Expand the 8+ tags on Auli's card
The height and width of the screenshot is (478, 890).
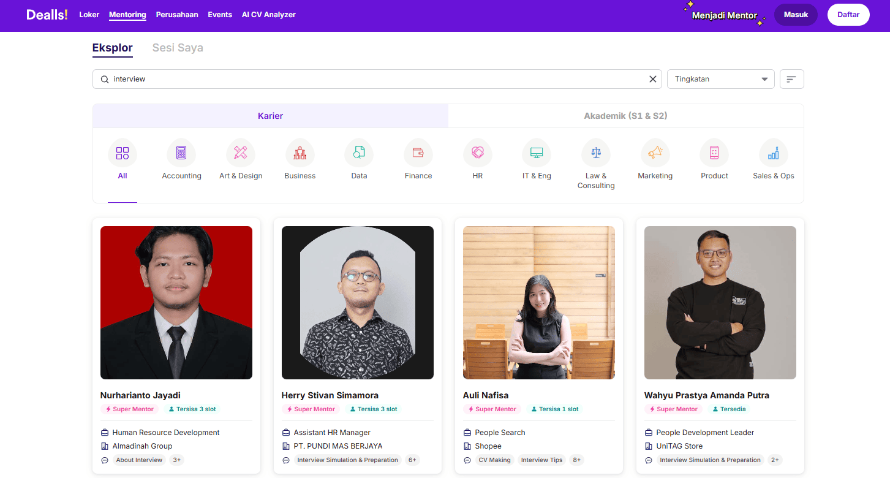576,460
